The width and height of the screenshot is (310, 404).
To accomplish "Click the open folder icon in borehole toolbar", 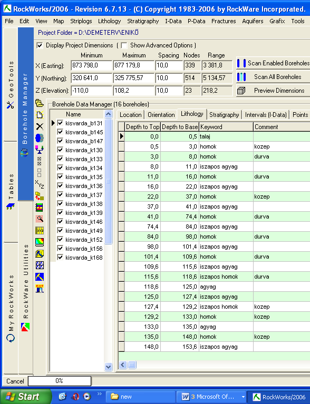I will [40, 103].
